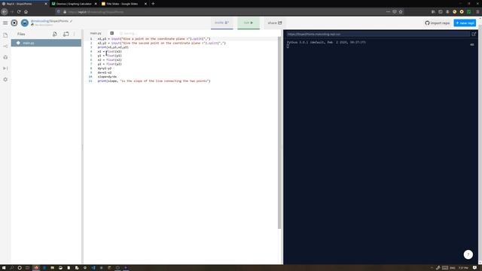The height and width of the screenshot is (271, 482).
Task: Add a new file in Files panel
Action: point(55,34)
